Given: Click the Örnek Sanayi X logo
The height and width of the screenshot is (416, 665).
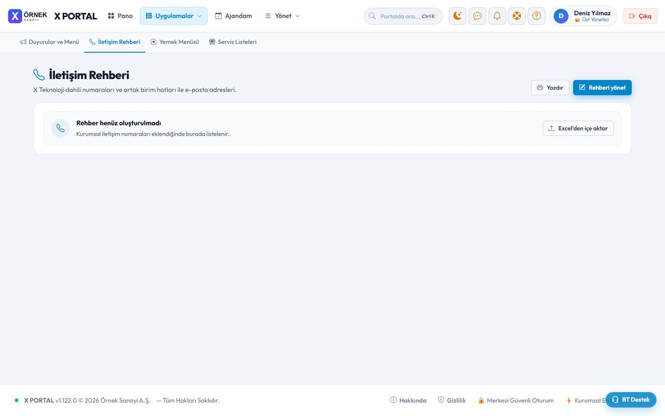Looking at the screenshot, I should 28,16.
